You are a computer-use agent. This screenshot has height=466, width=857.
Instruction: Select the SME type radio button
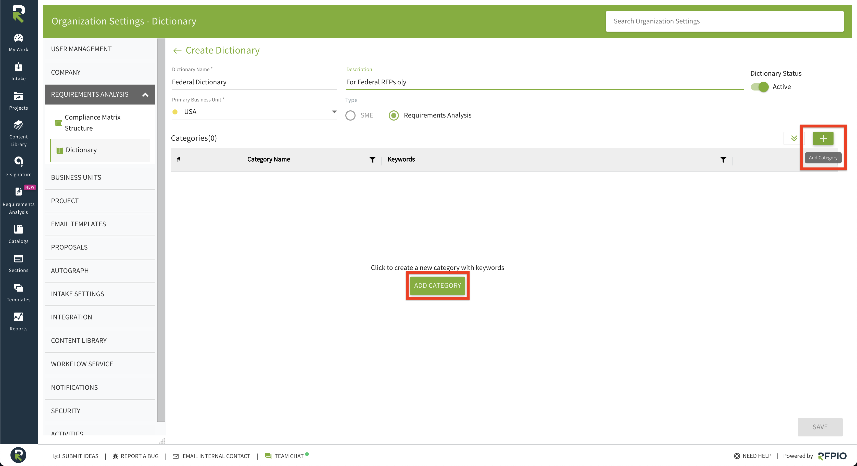(350, 115)
